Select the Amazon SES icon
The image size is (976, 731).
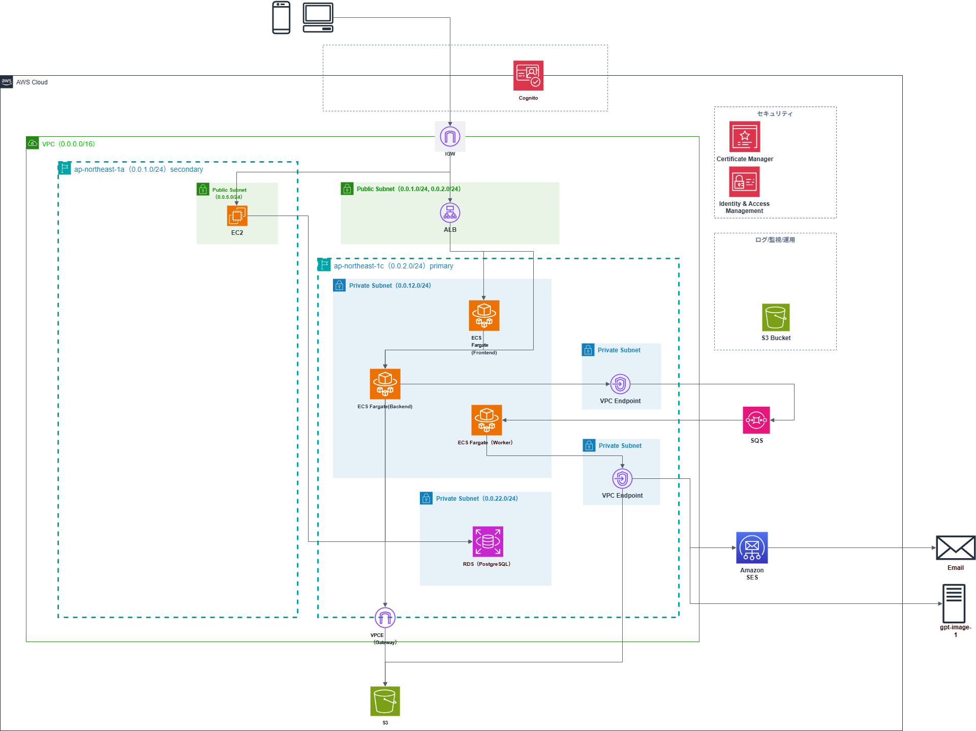tap(752, 547)
